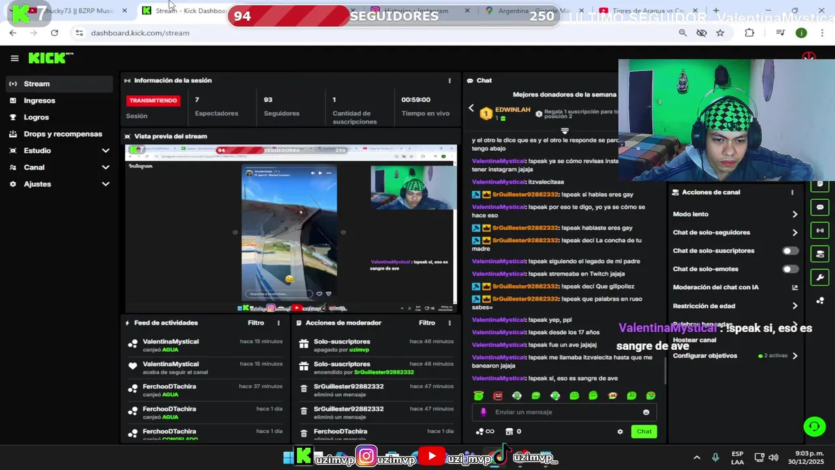Expand top donors chevron below EDWINLAH
The height and width of the screenshot is (470, 835).
pos(565,131)
